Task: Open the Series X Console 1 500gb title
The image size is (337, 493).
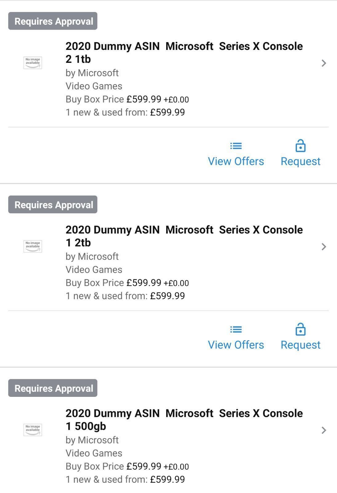Action: click(184, 420)
